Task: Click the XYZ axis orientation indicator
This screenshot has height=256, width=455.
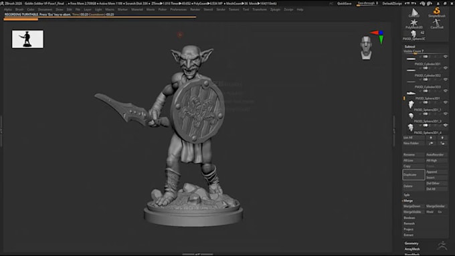Action: point(378,37)
